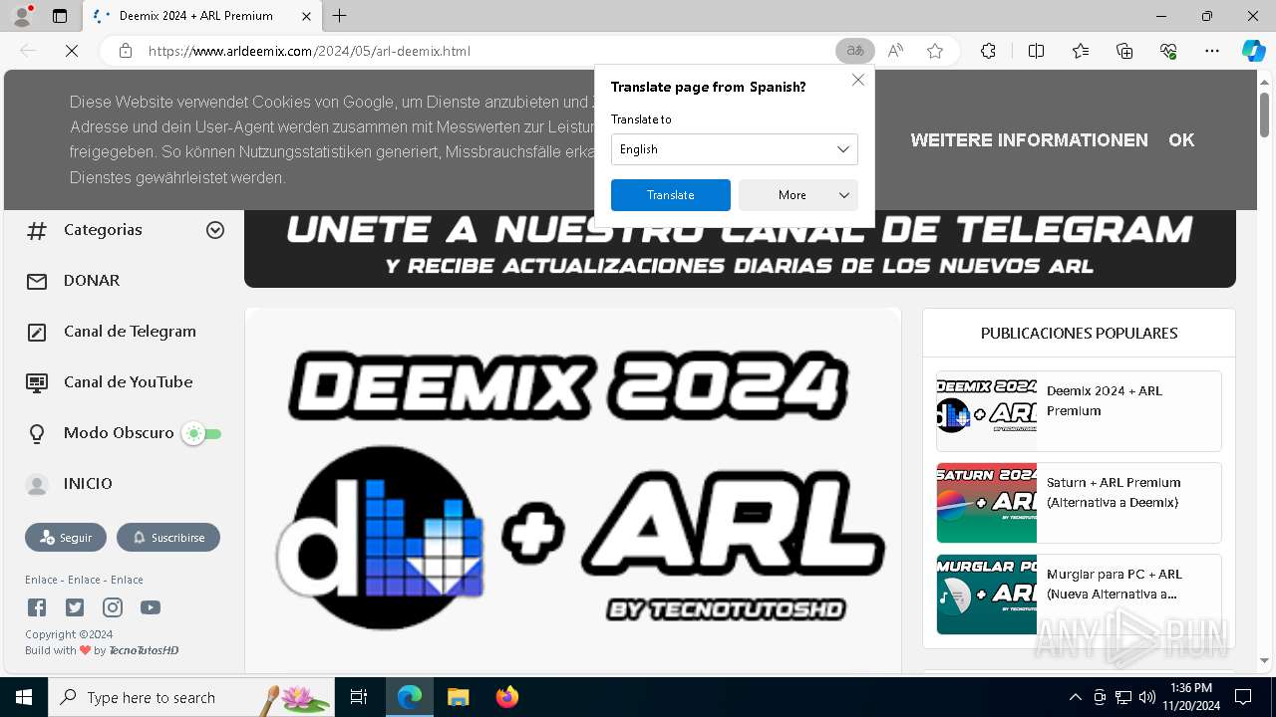Screen dimensions: 1276x717
Task: Open the YouTube social icon
Action: coord(151,607)
